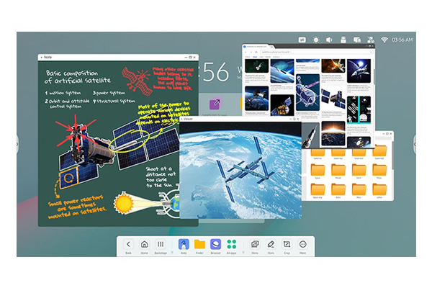Viewport: 432px width, 288px height.
Task: Reload the page in Browser window
Action: [256, 52]
